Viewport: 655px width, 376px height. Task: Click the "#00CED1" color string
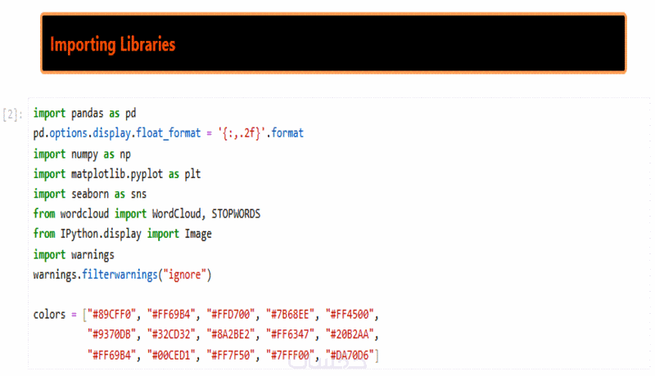[x=173, y=355]
